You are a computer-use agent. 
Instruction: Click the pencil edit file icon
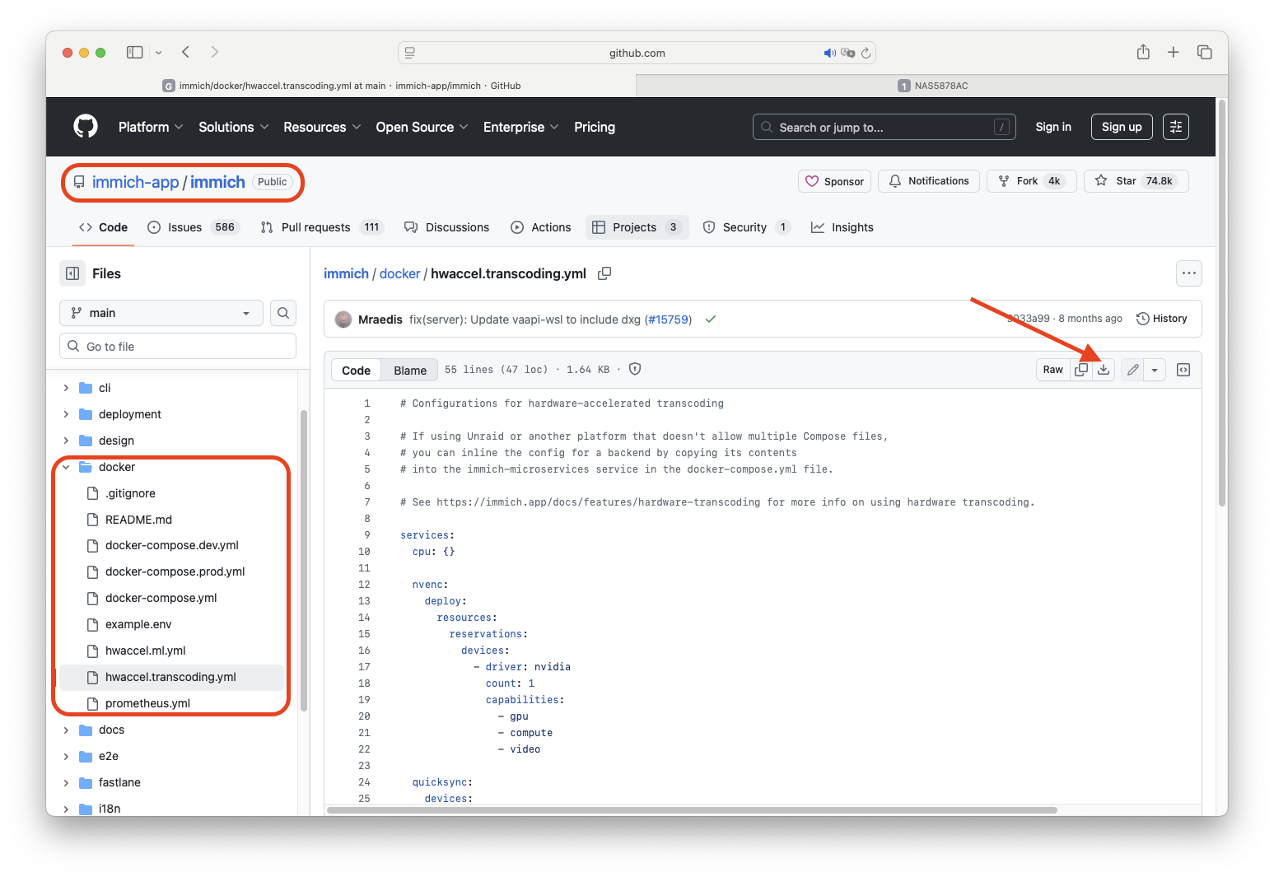click(x=1132, y=370)
